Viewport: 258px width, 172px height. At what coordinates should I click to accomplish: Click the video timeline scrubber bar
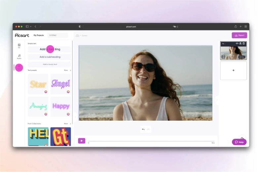click(x=151, y=141)
